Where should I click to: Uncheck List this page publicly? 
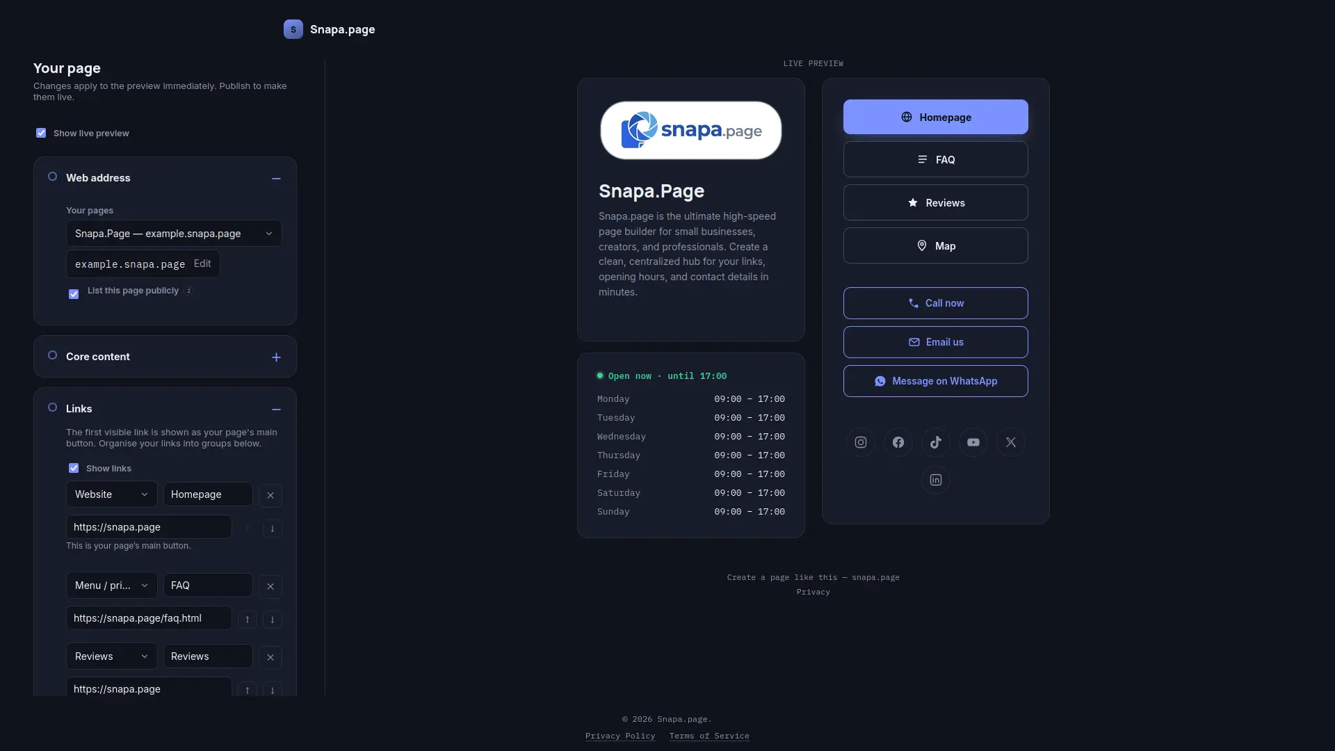click(74, 294)
